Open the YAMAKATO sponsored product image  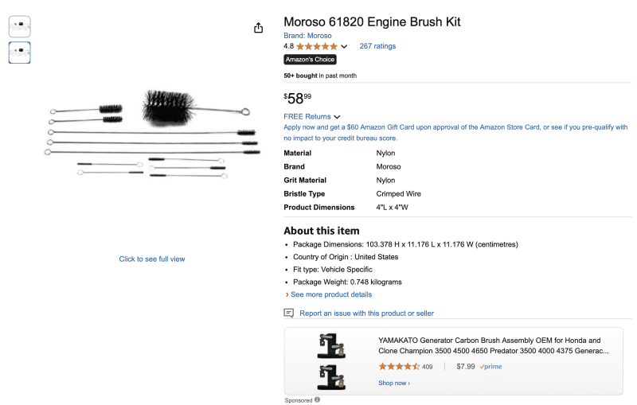click(331, 361)
